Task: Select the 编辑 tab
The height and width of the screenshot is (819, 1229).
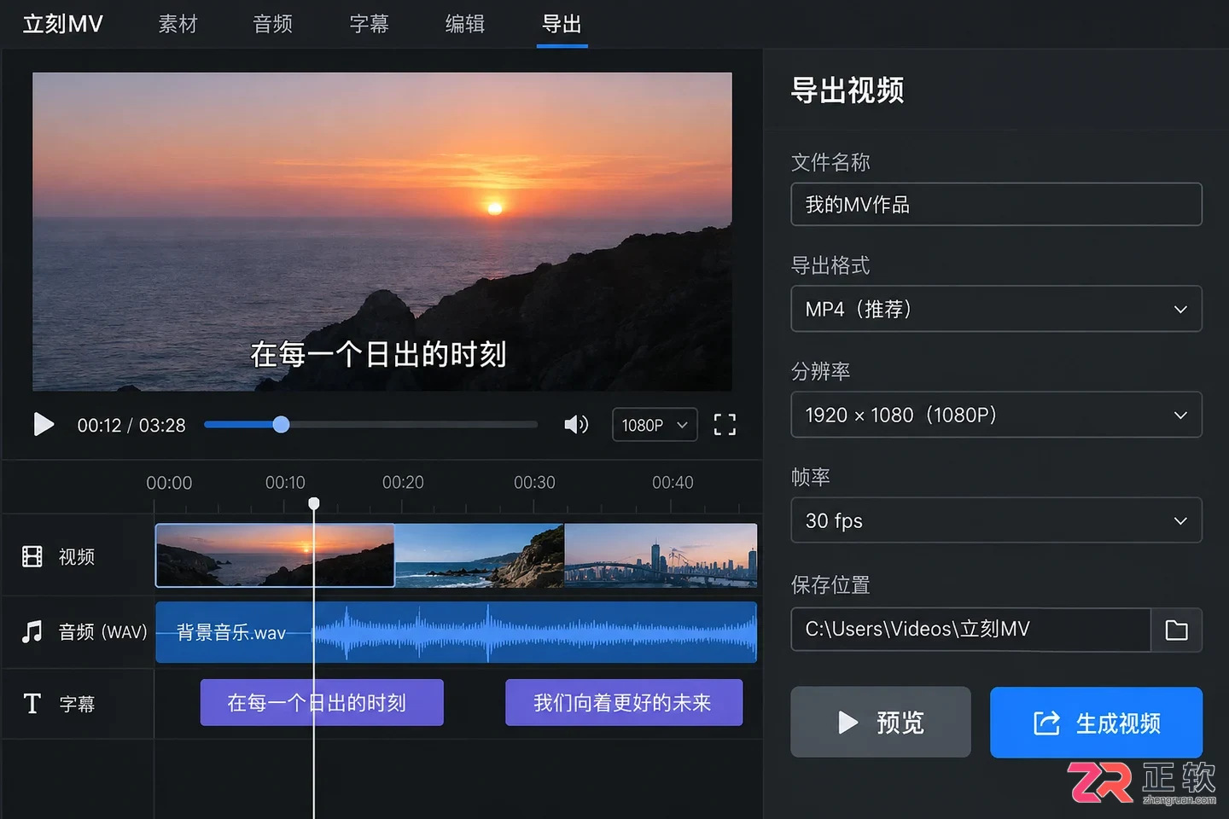Action: 465,24
